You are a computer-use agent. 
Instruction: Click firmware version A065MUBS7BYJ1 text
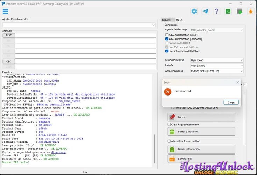coord(49,142)
